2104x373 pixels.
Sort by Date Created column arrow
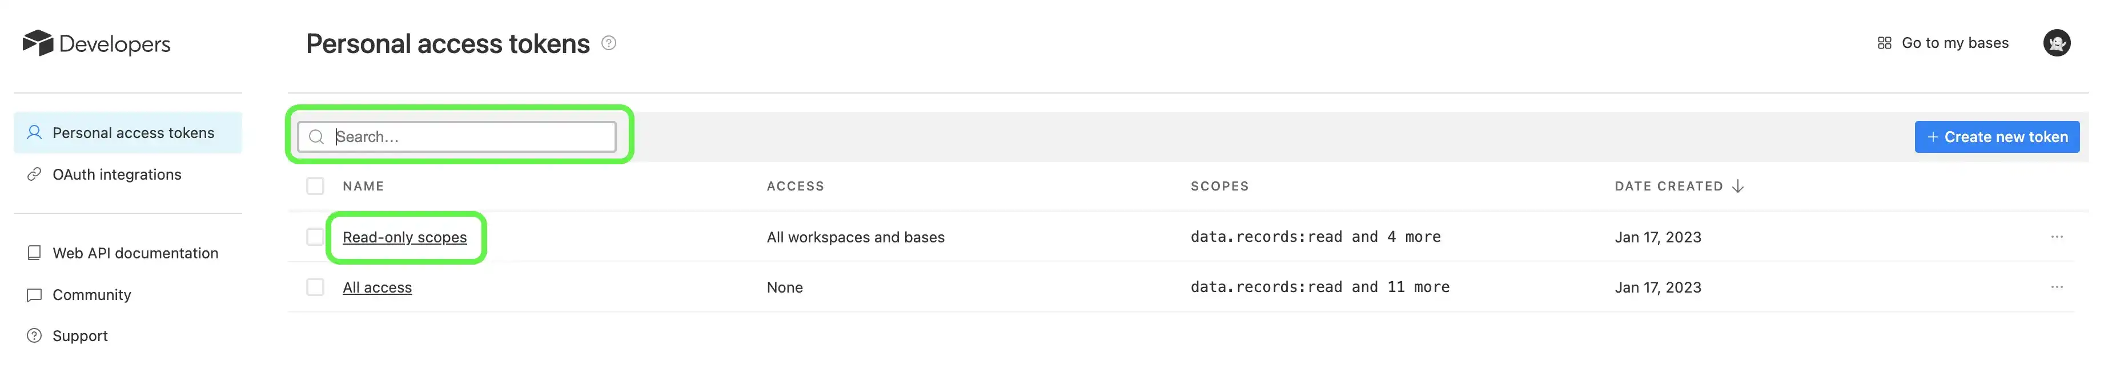tap(1738, 186)
